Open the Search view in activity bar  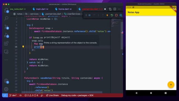[x=6, y=18]
